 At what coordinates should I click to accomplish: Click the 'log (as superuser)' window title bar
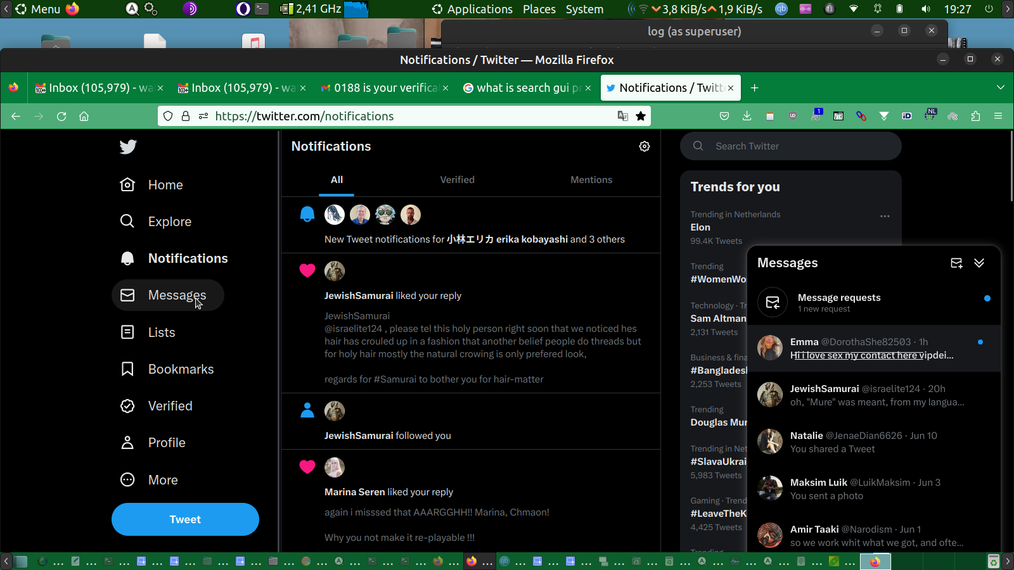coord(695,31)
